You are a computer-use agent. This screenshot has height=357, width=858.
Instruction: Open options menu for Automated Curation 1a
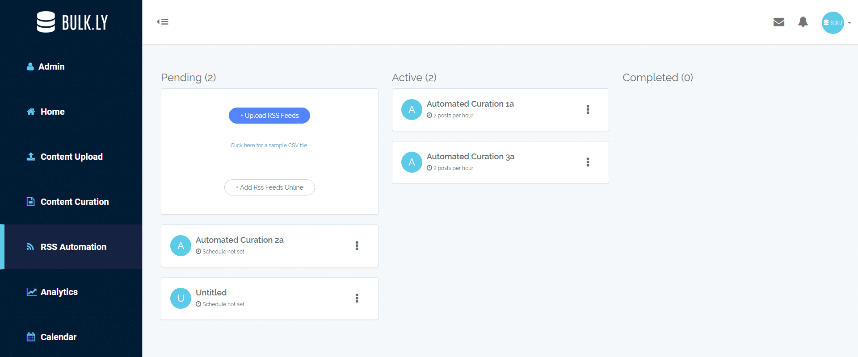(588, 109)
